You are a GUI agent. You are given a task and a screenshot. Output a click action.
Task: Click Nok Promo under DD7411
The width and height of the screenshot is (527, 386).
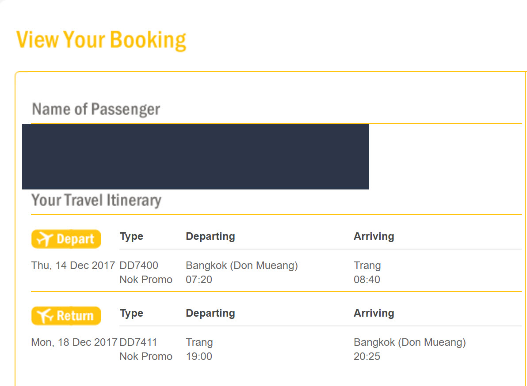(146, 356)
